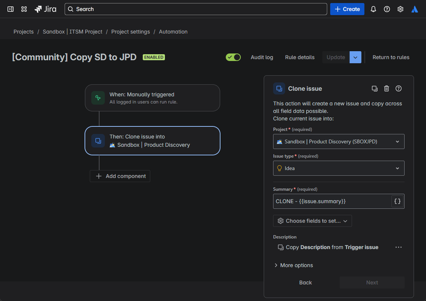The image size is (426, 301).
Task: Open the notifications bell
Action: point(373,9)
